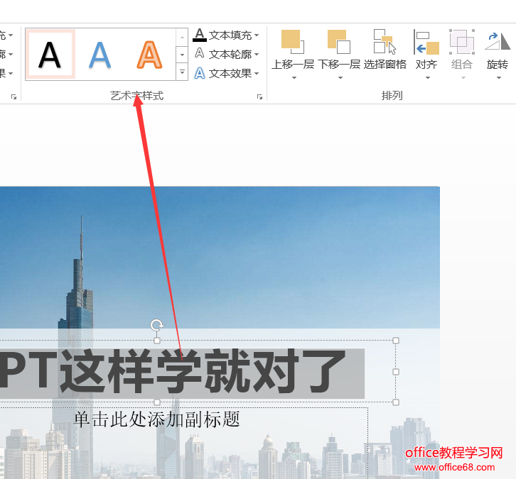Click the 下移一层 send backward icon

[x=339, y=42]
